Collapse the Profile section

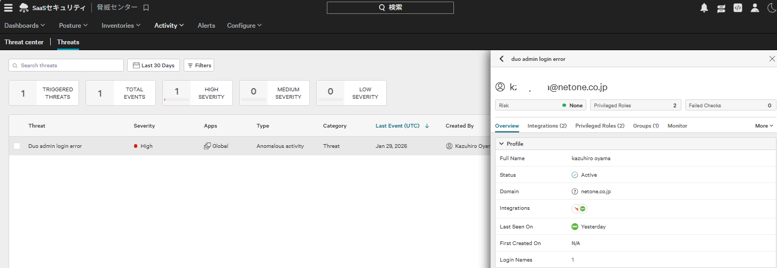click(501, 144)
